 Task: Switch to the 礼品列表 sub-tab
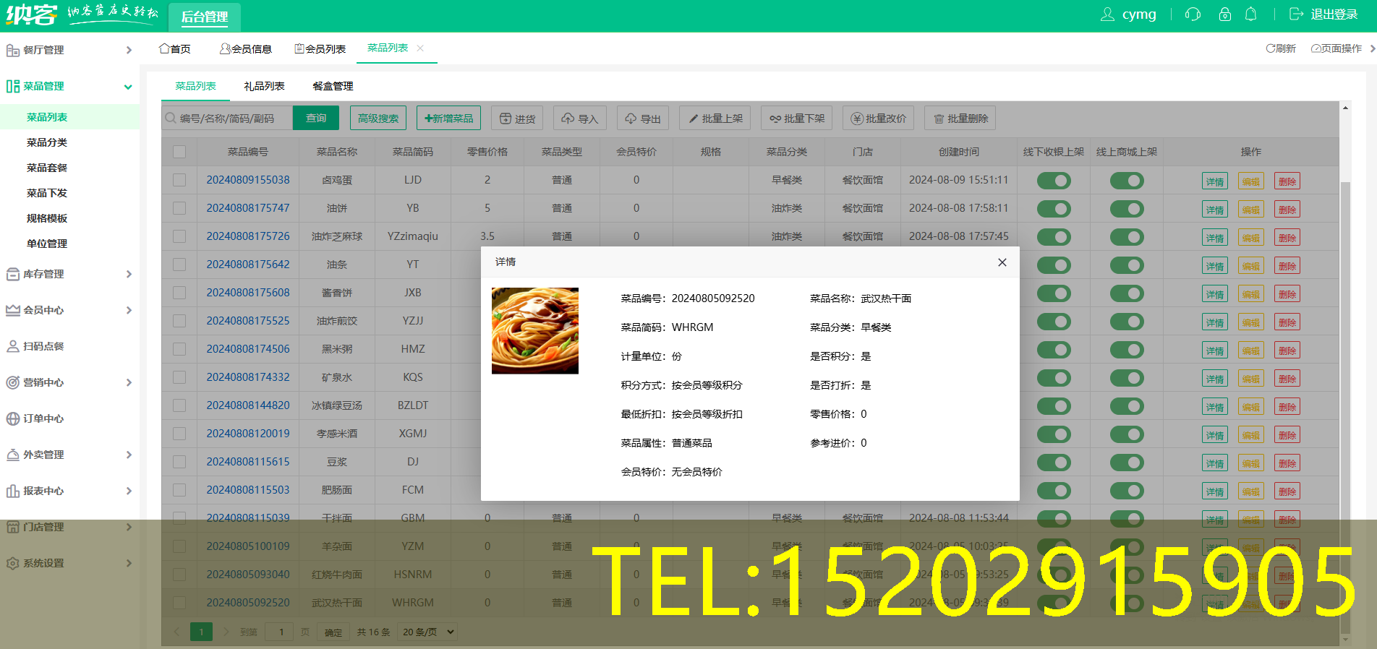coord(264,86)
